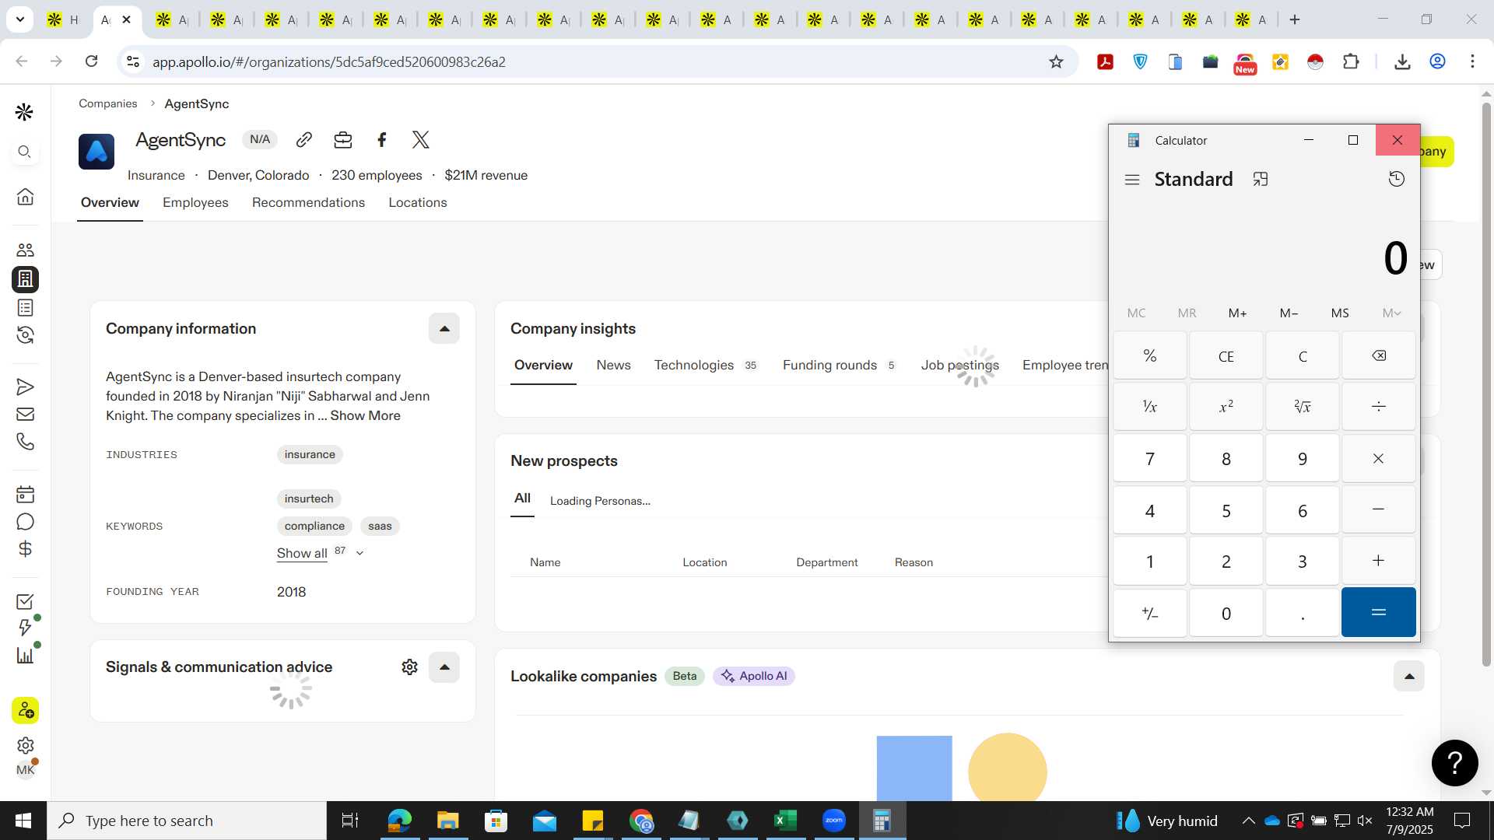Open Workflows lightning icon in sidebar
This screenshot has height=840, width=1494.
25,628
